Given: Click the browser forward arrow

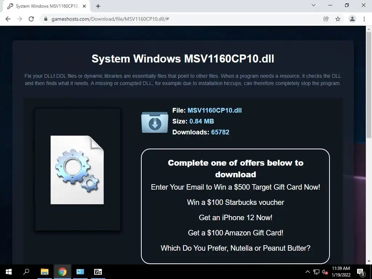Looking at the screenshot, I should coord(20,19).
